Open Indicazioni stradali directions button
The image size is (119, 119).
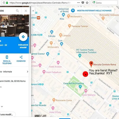click(x=23, y=37)
